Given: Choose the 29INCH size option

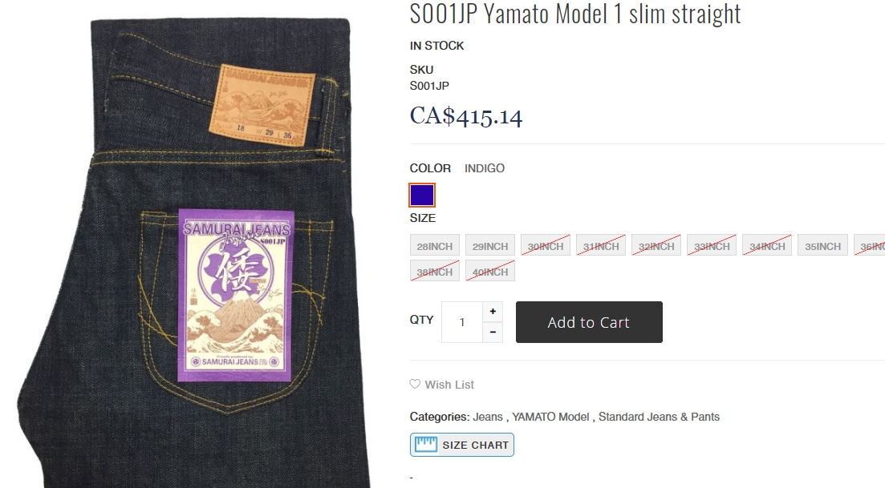Looking at the screenshot, I should [490, 246].
